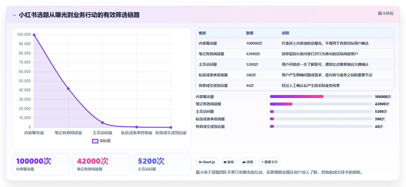Click the 进度 chip

point(248,162)
